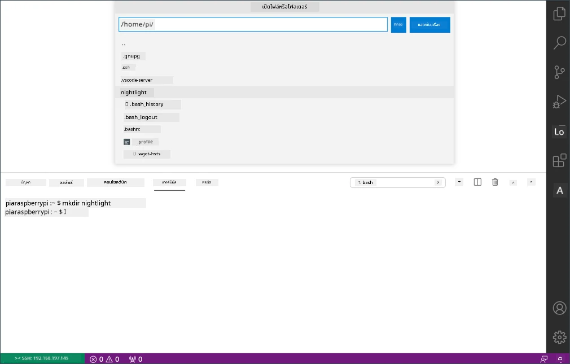
Task: Click the blue Show Local button
Action: (x=429, y=25)
